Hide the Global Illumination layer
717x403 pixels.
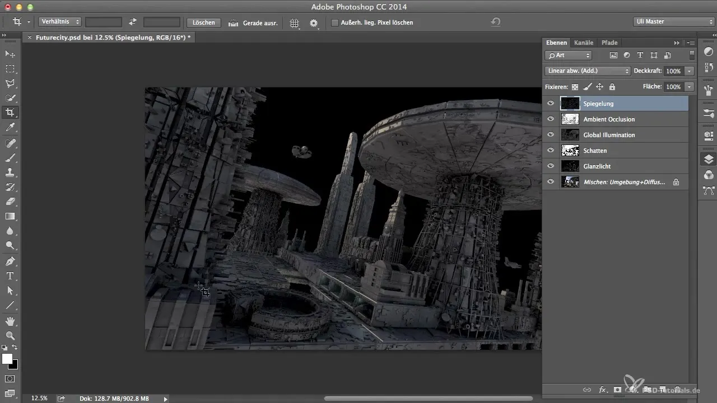click(551, 135)
